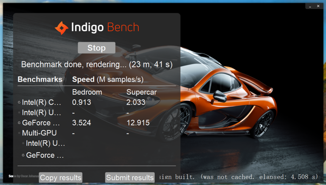Image resolution: width=326 pixels, height=185 pixels.
Task: Select the GeForce Supercar score 12.915
Action: point(138,123)
